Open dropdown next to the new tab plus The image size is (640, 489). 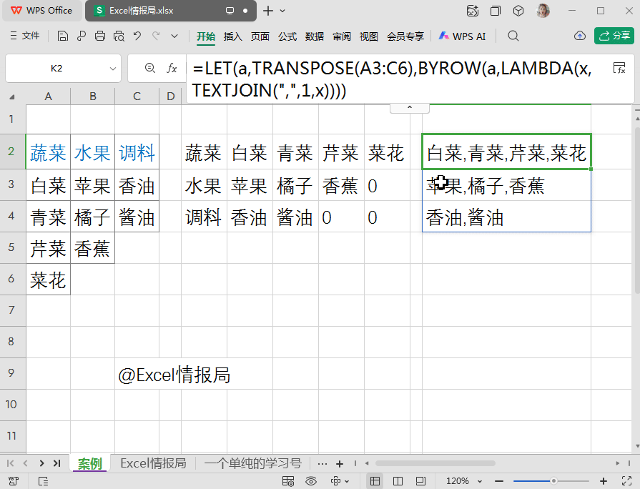click(x=282, y=11)
